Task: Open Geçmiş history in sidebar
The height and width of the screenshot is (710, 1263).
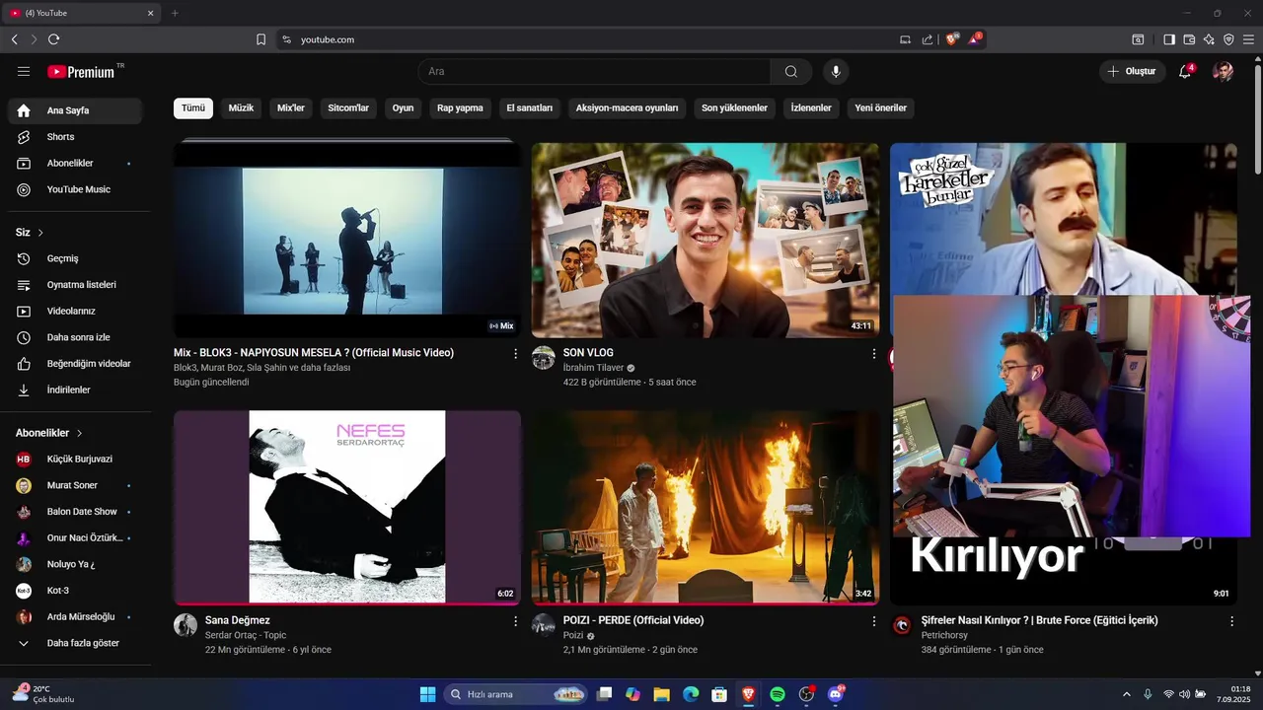Action: click(x=75, y=258)
